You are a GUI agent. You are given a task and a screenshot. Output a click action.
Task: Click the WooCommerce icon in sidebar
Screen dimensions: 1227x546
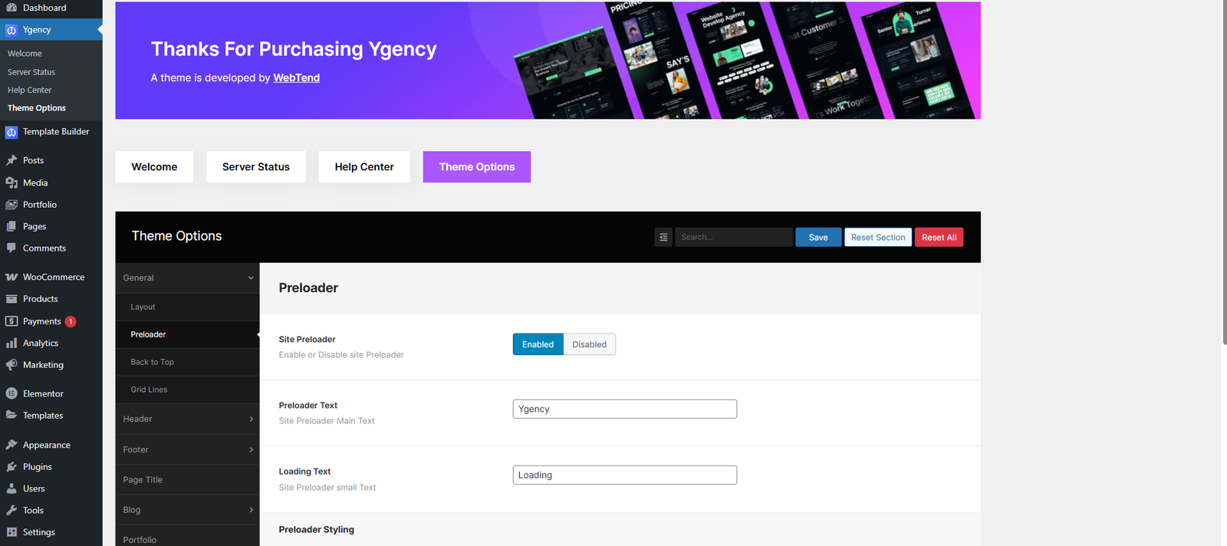click(12, 277)
